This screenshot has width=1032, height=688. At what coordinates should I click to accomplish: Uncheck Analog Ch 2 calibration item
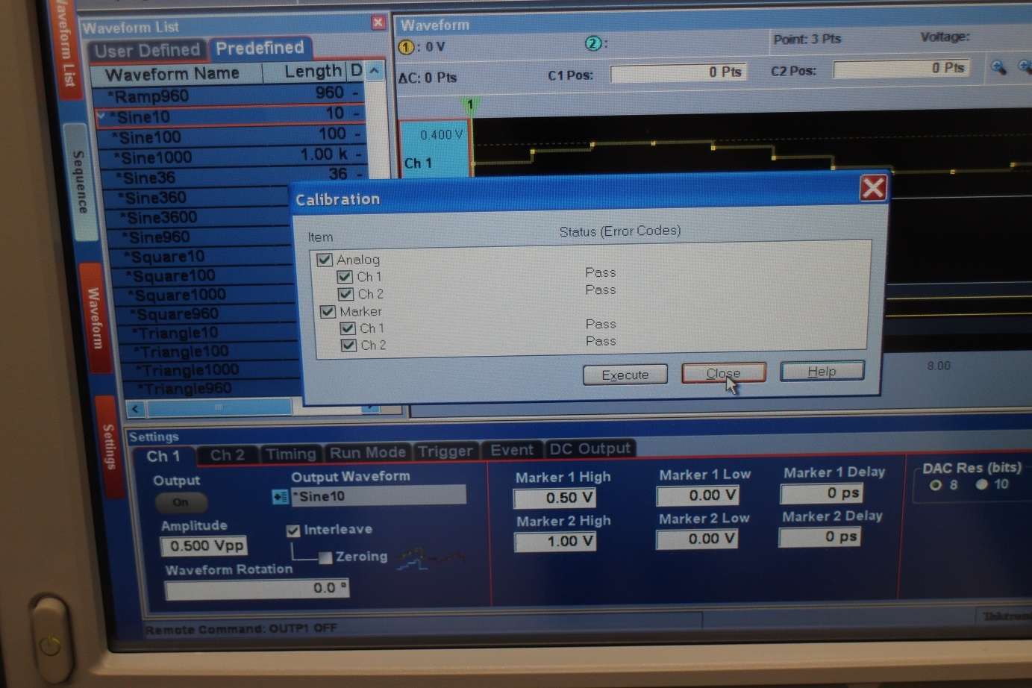pos(345,294)
